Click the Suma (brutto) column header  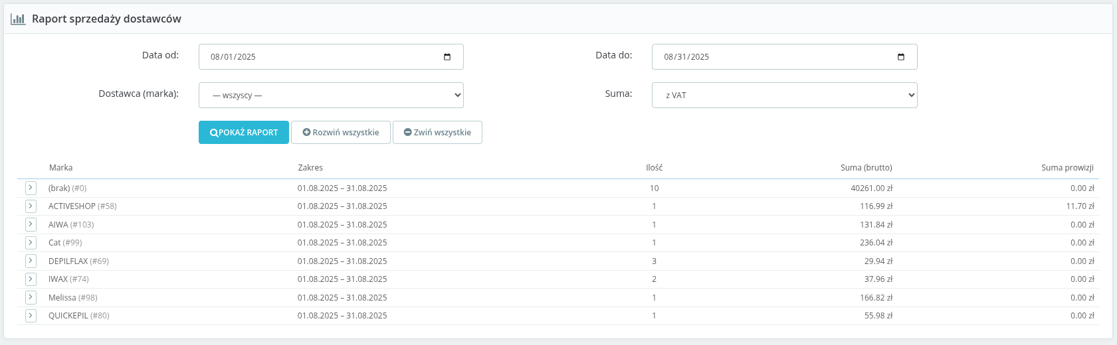pos(866,168)
